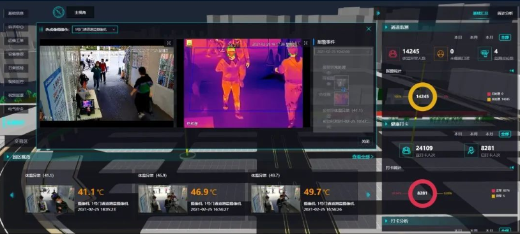
Task: Go to 日常巡检 in the left sidebar
Action: [16, 68]
